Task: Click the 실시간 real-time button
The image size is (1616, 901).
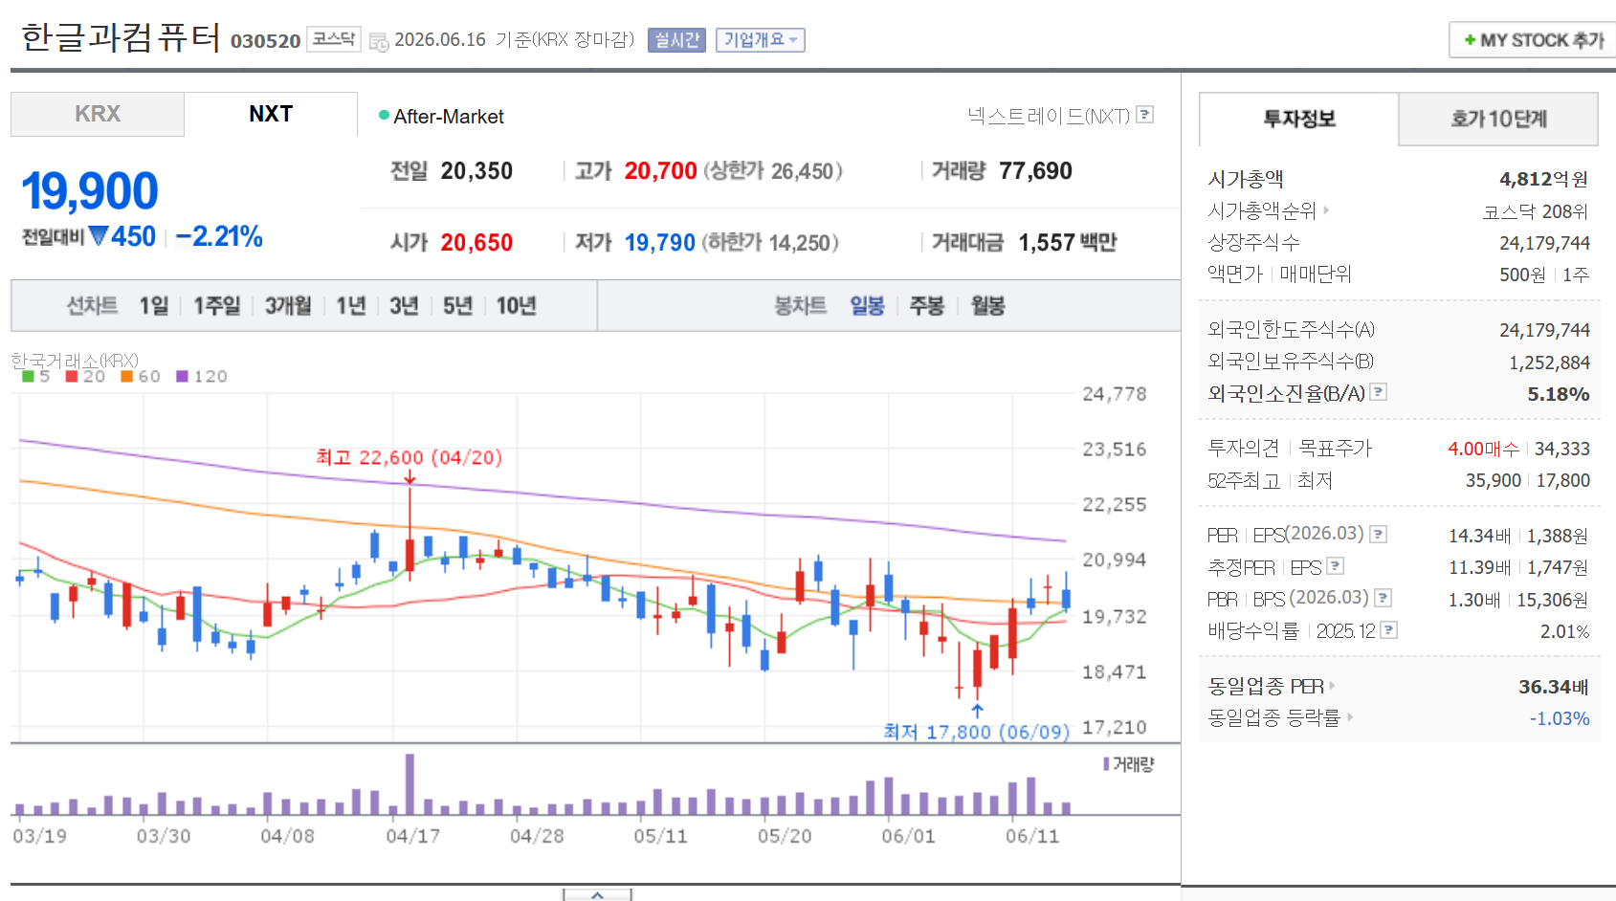Action: (x=676, y=40)
